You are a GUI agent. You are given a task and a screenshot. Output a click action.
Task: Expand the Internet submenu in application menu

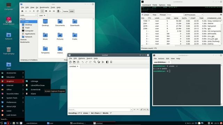(x=13, y=85)
